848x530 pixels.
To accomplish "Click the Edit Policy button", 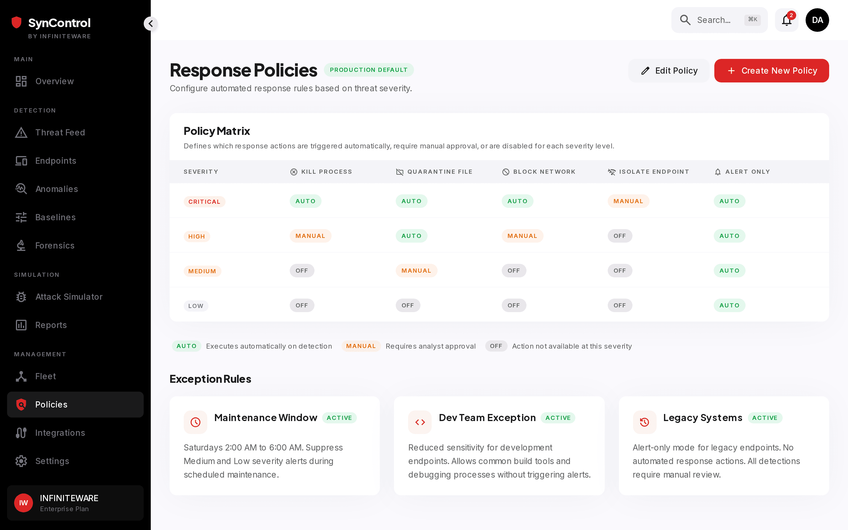I will click(x=669, y=71).
